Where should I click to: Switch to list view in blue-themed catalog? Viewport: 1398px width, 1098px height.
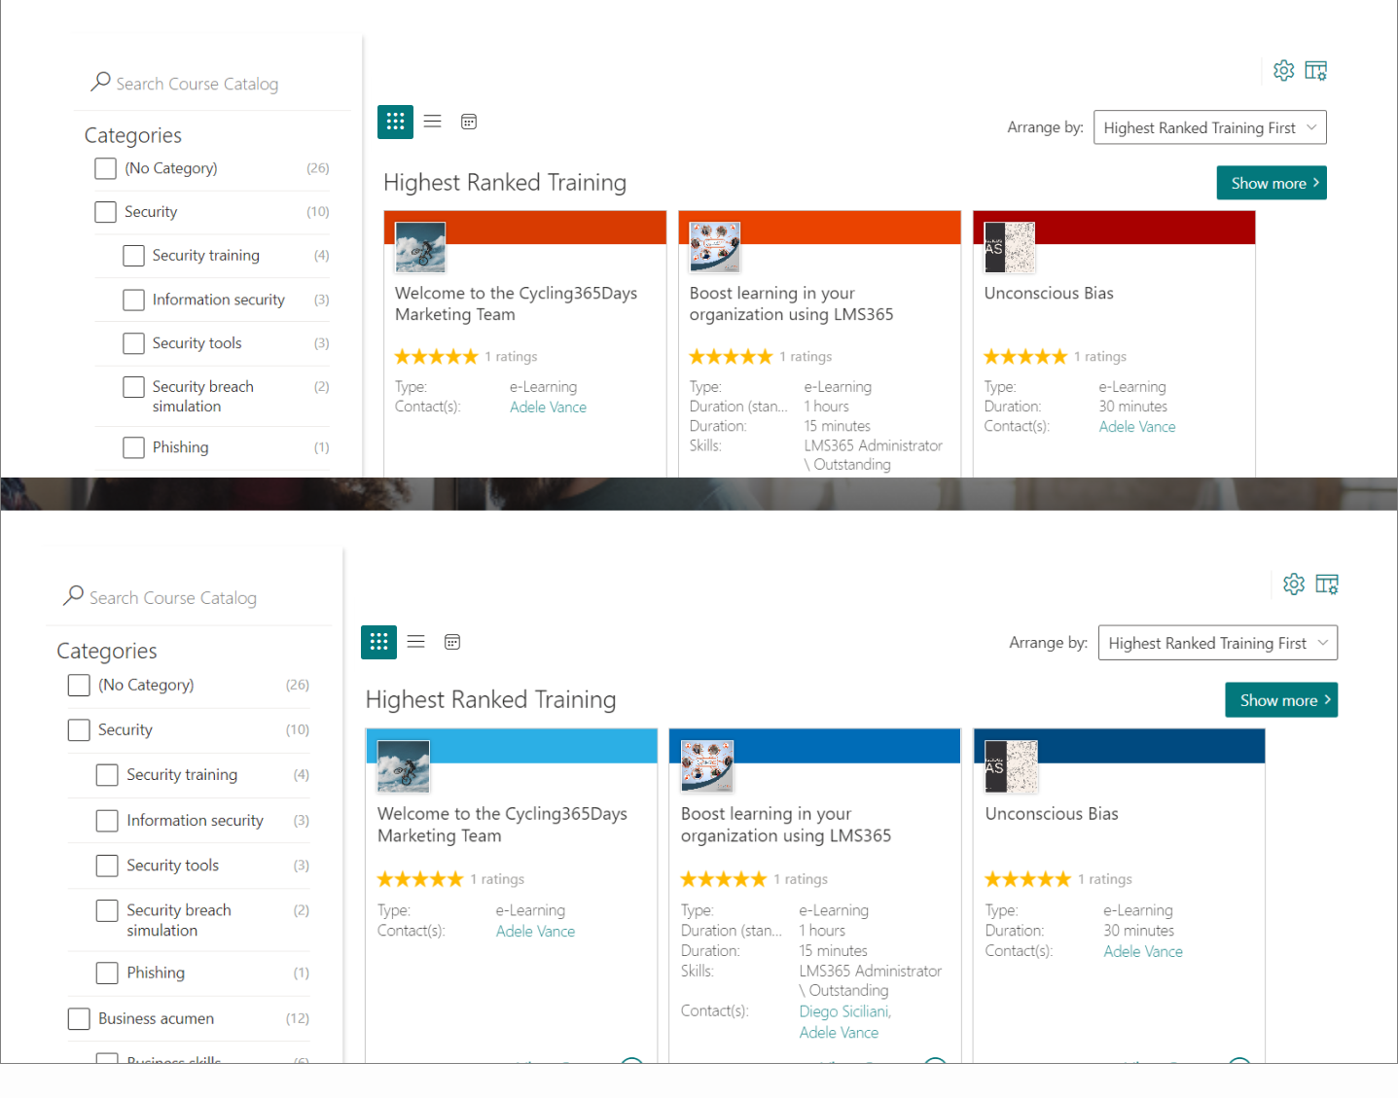pyautogui.click(x=416, y=642)
